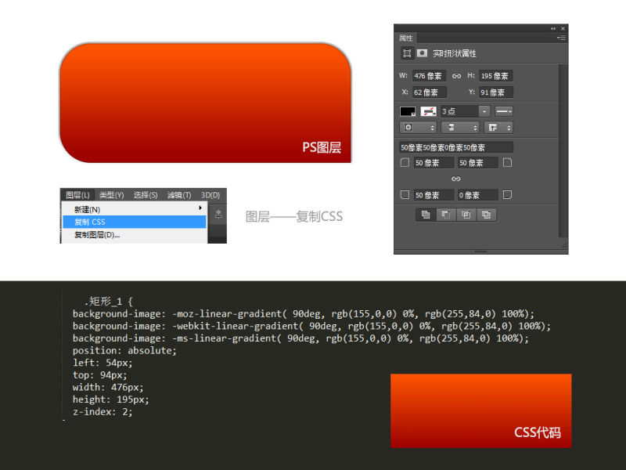Expand the 新建(N) submenu arrow
626x470 pixels.
click(x=200, y=208)
